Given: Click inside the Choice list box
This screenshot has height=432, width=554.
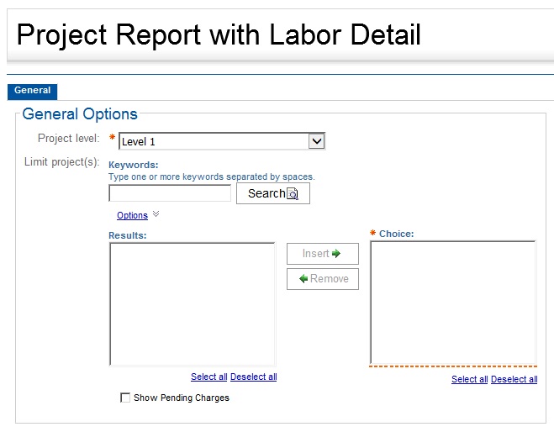Looking at the screenshot, I should [452, 303].
